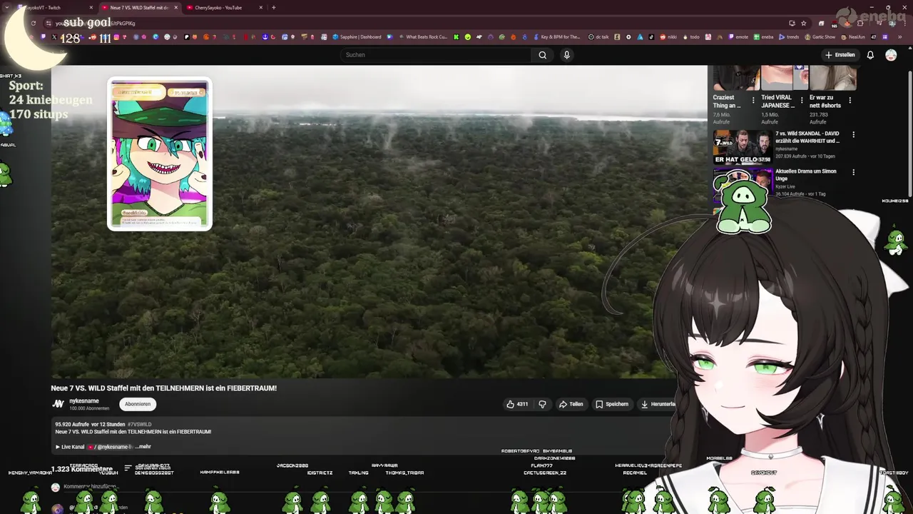Expand description with ...mehr

click(x=143, y=447)
